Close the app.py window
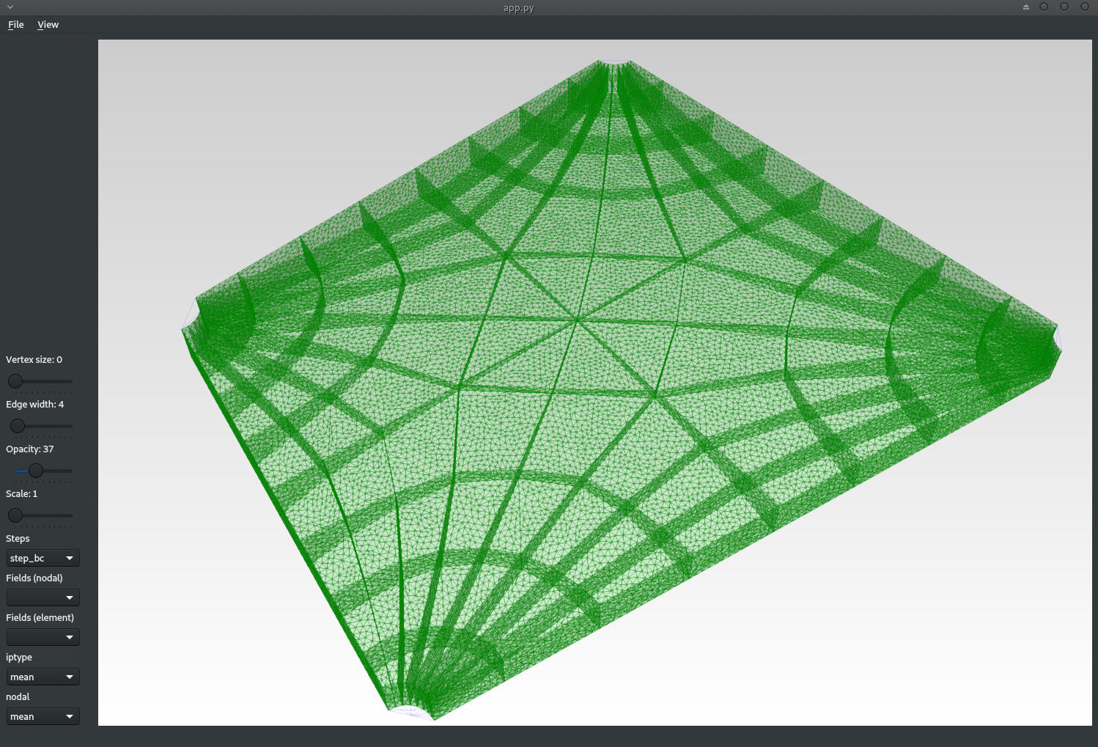 pyautogui.click(x=1085, y=7)
